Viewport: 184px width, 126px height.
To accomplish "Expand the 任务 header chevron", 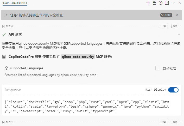I will coord(7,15).
